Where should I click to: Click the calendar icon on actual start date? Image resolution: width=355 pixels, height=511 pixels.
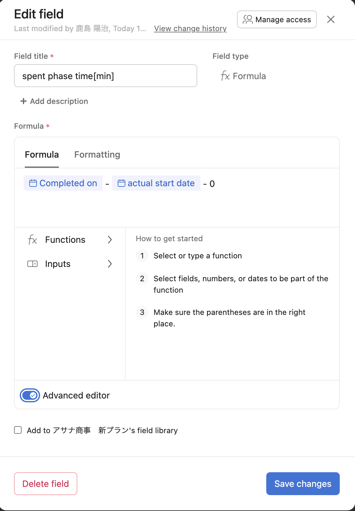pyautogui.click(x=121, y=183)
